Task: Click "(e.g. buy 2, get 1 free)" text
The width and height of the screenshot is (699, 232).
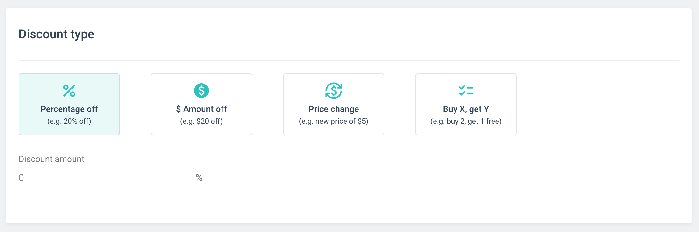Action: pyautogui.click(x=466, y=121)
